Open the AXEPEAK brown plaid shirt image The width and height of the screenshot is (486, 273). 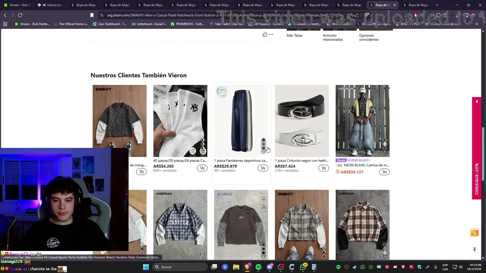point(362,224)
